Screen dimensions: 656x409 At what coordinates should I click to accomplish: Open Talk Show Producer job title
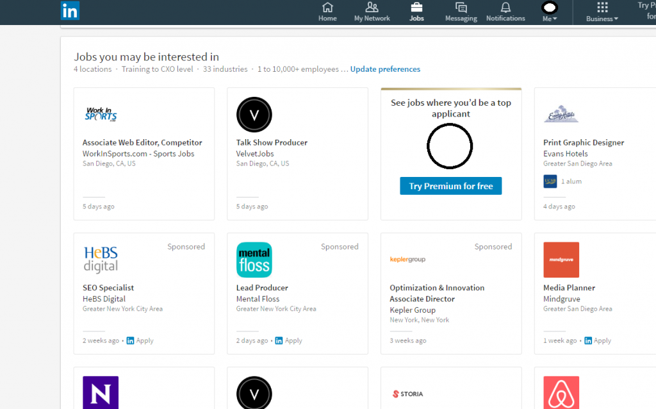pos(272,142)
